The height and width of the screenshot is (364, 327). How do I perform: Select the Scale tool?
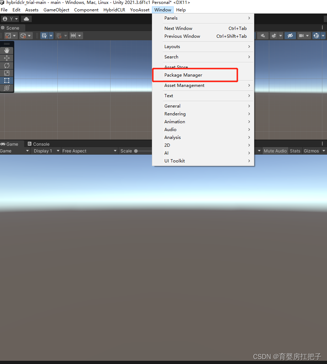pyautogui.click(x=7, y=73)
